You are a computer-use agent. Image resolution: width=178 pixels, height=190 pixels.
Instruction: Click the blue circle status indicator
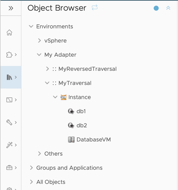[156, 8]
